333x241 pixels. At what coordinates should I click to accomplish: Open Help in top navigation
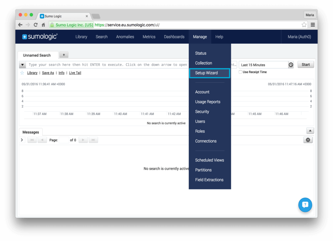[219, 37]
